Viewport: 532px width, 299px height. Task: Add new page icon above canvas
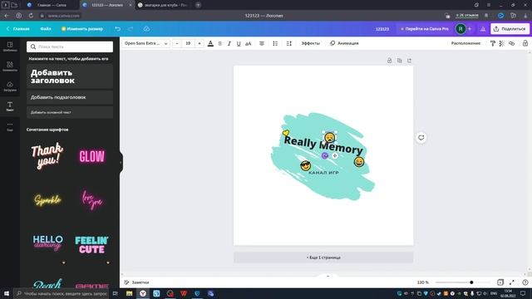click(409, 61)
